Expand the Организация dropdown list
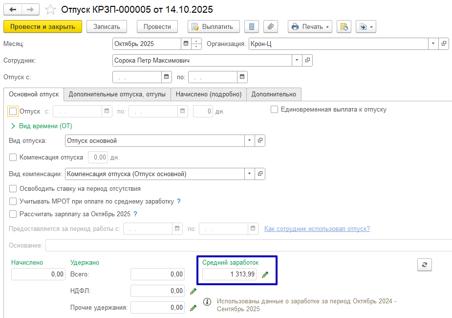The height and width of the screenshot is (318, 452). click(x=433, y=44)
